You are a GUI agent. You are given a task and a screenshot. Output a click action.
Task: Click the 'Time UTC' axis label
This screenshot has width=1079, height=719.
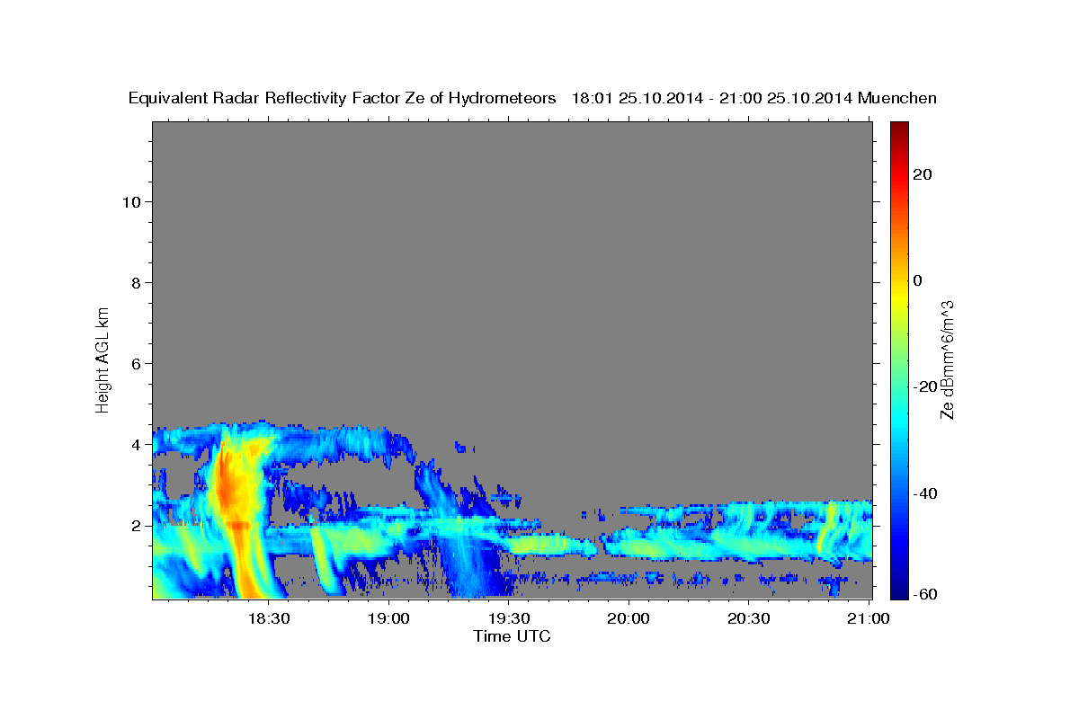(x=512, y=636)
